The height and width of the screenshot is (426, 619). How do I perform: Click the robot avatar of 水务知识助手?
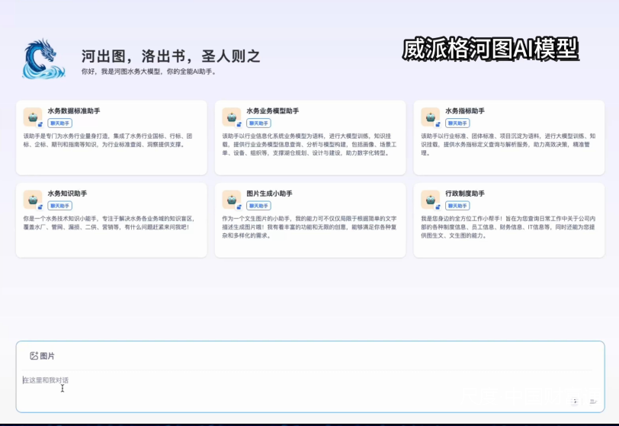point(33,199)
